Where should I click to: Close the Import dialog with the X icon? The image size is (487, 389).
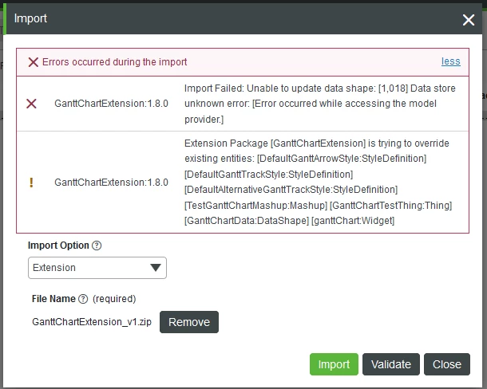(x=469, y=20)
